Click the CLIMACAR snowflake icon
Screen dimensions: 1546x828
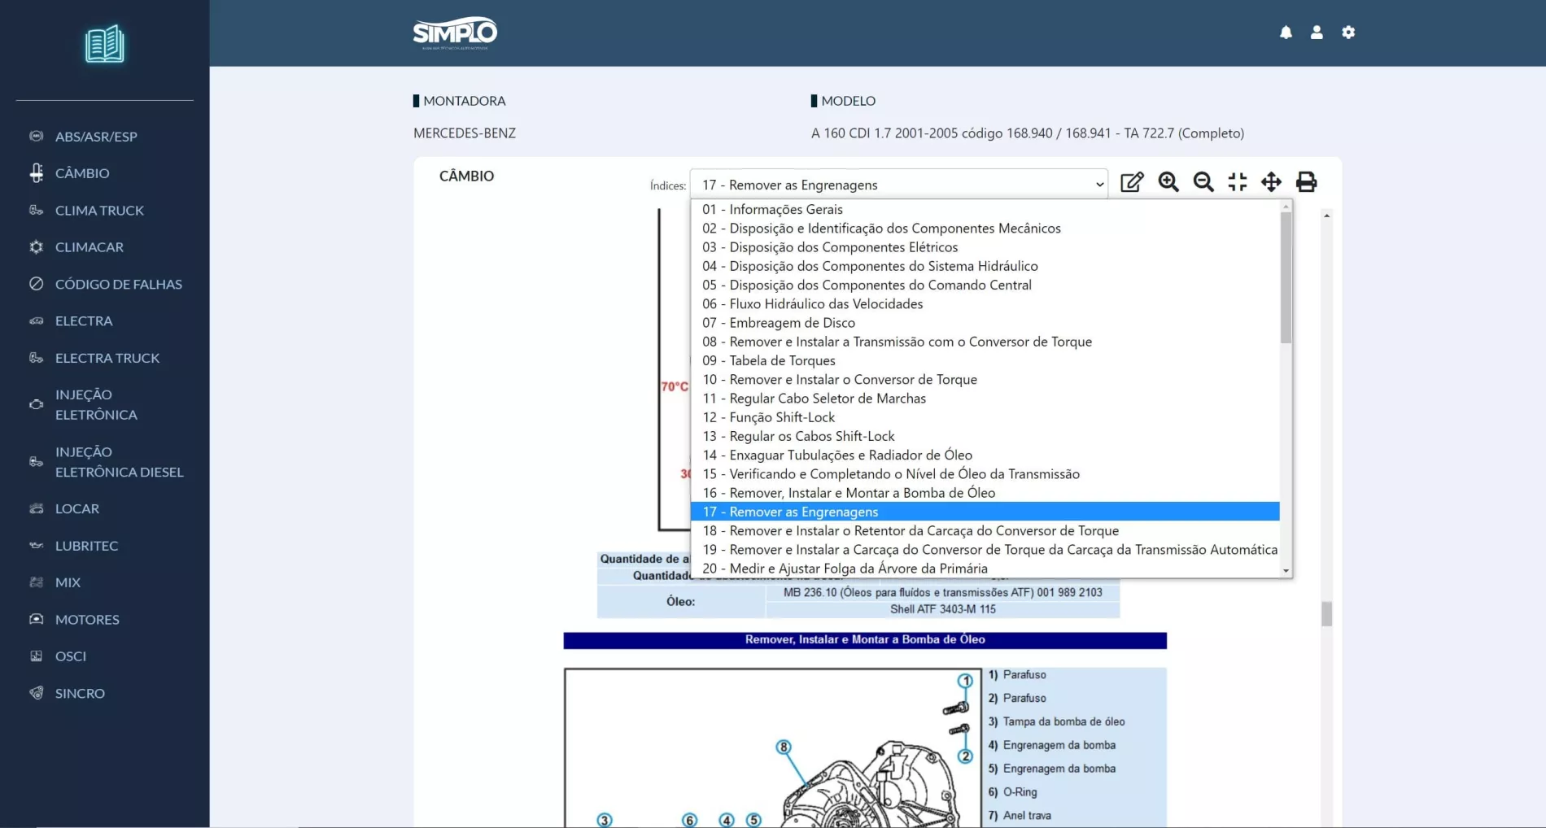(x=37, y=246)
